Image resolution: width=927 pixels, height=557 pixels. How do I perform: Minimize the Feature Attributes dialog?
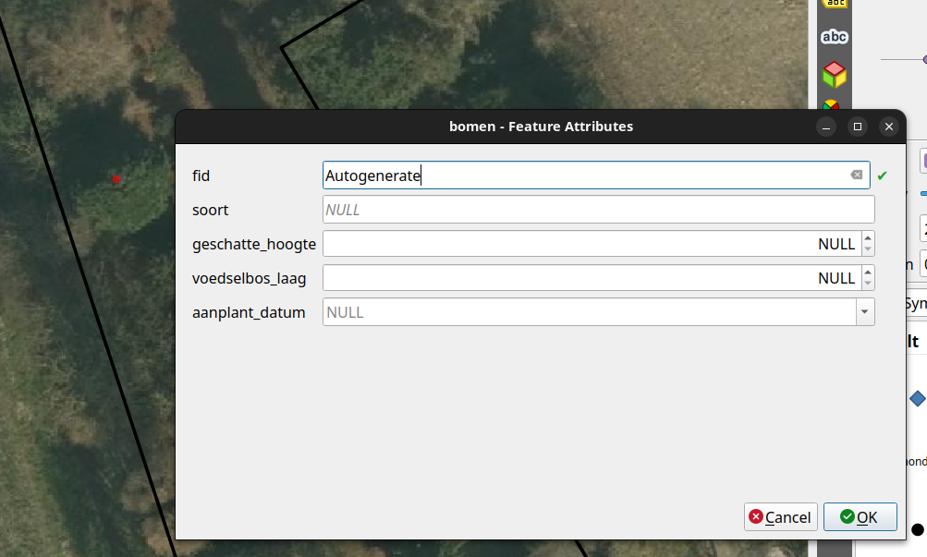(x=827, y=127)
